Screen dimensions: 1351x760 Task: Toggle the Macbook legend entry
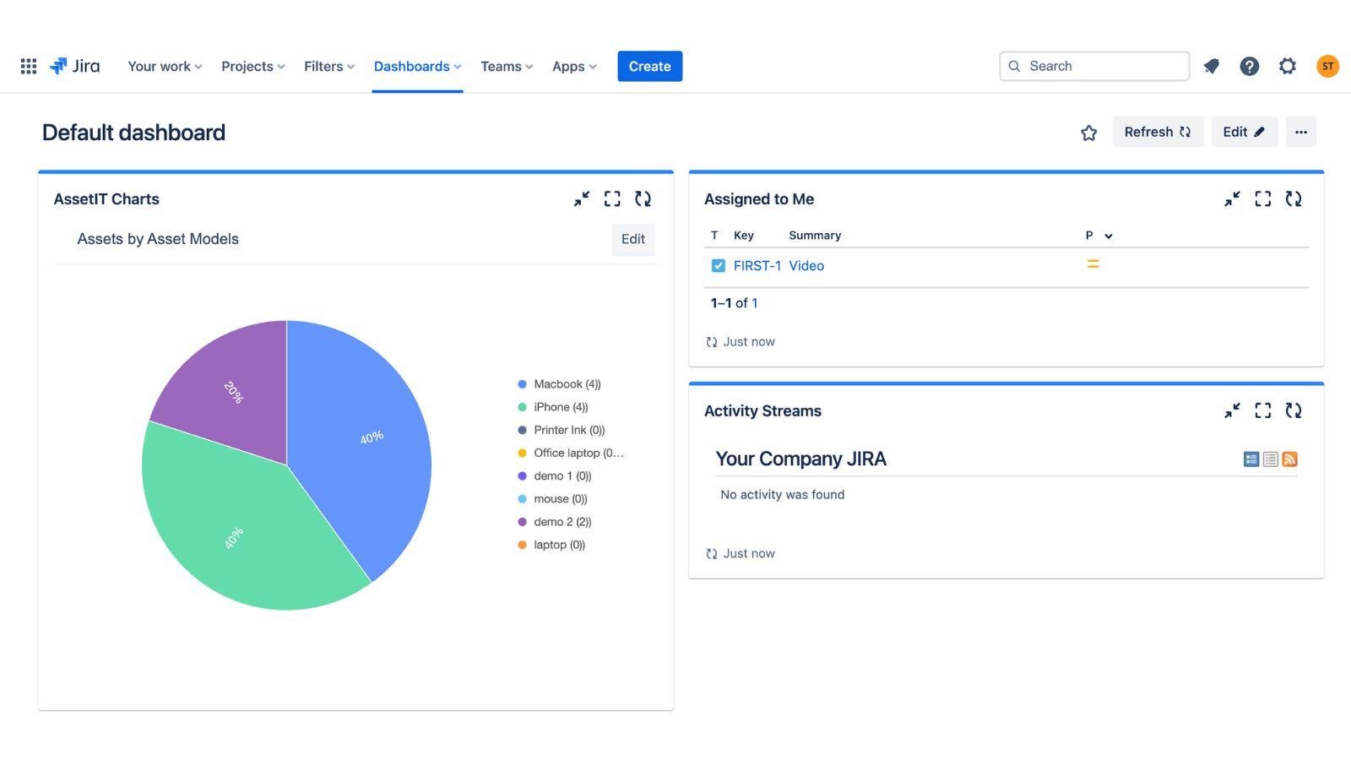coord(559,384)
